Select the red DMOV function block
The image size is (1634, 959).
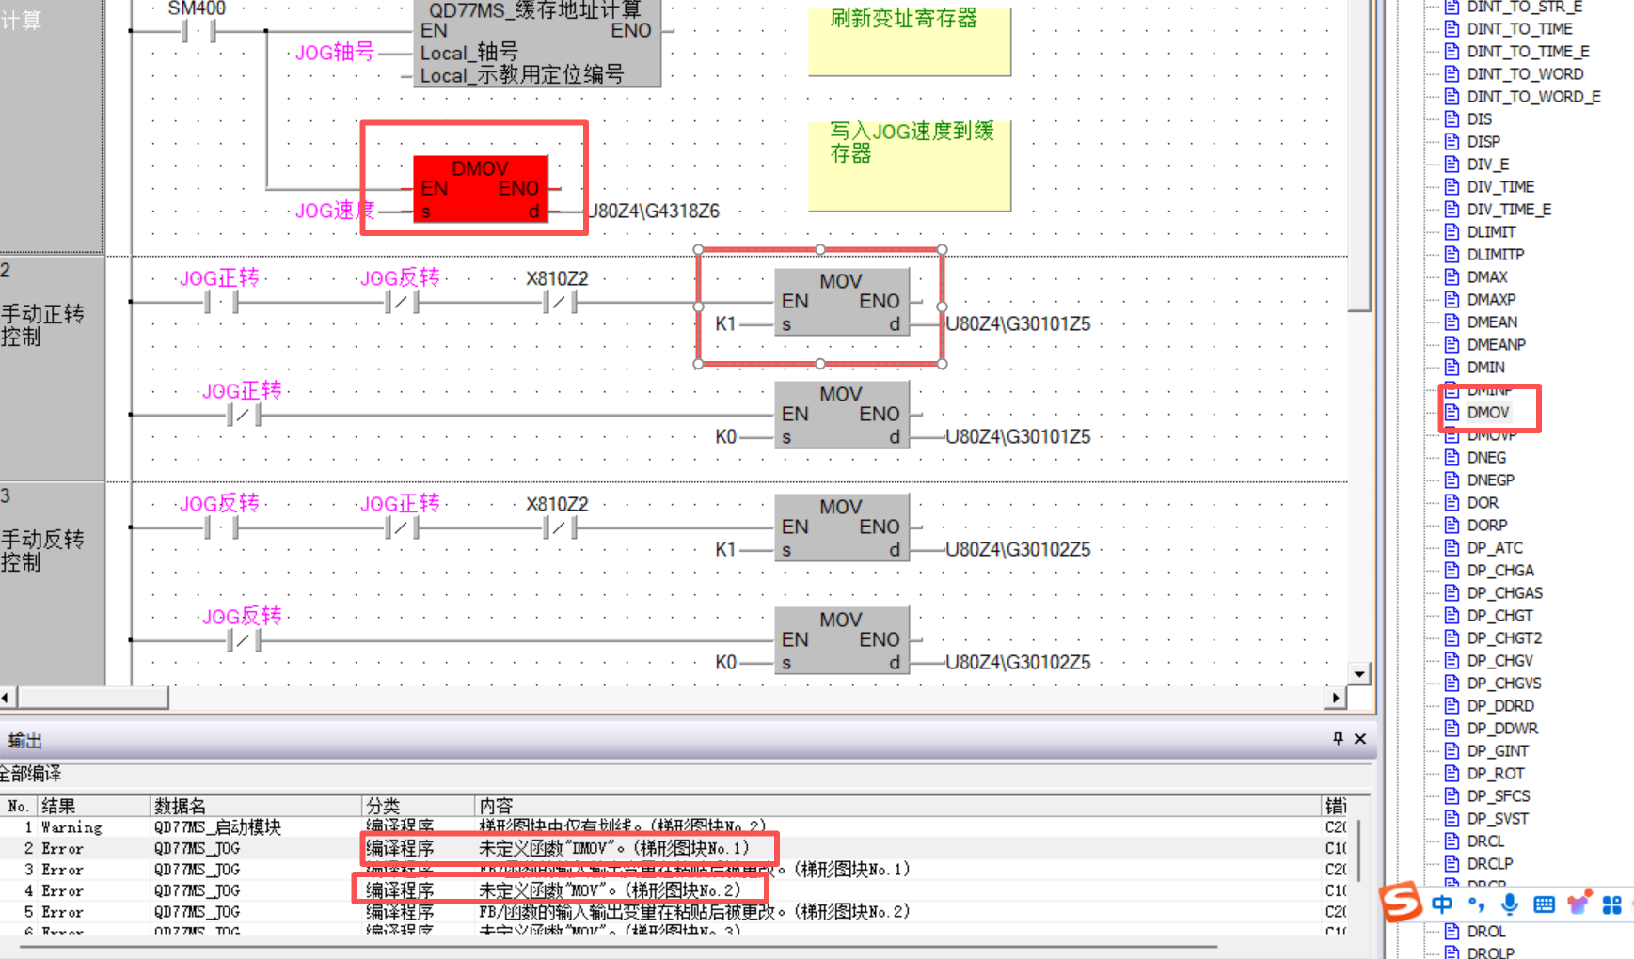click(480, 189)
